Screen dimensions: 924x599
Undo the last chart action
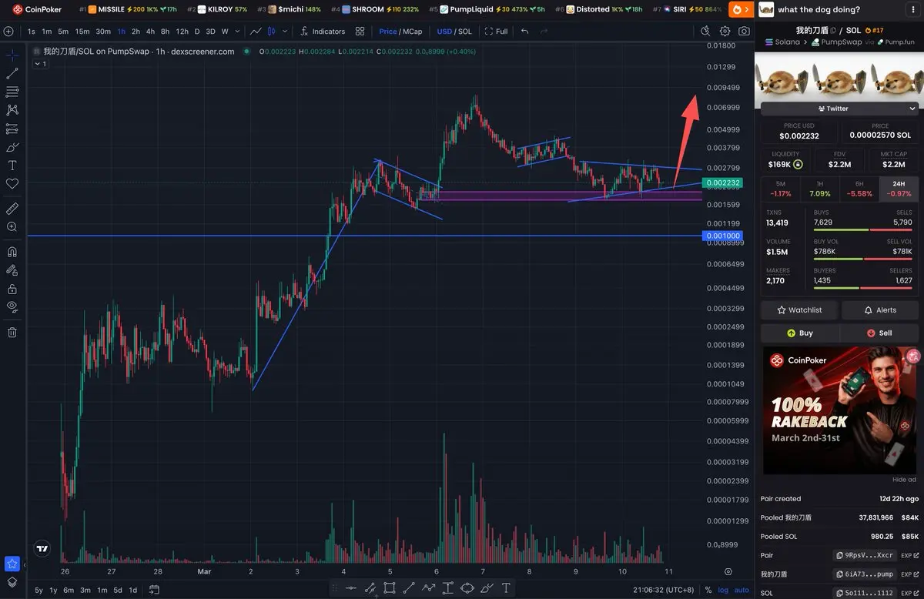point(525,32)
